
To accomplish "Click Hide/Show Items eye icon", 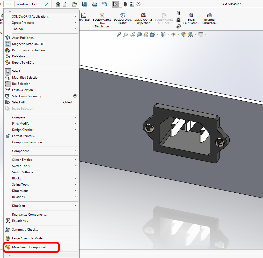I will point(173,34).
